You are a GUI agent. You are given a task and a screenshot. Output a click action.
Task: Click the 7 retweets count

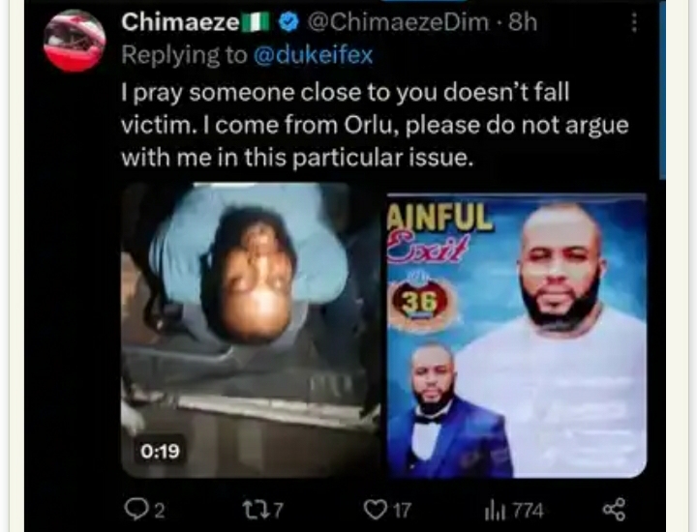[278, 511]
